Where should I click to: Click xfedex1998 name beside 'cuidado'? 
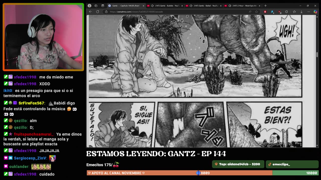click(25, 174)
